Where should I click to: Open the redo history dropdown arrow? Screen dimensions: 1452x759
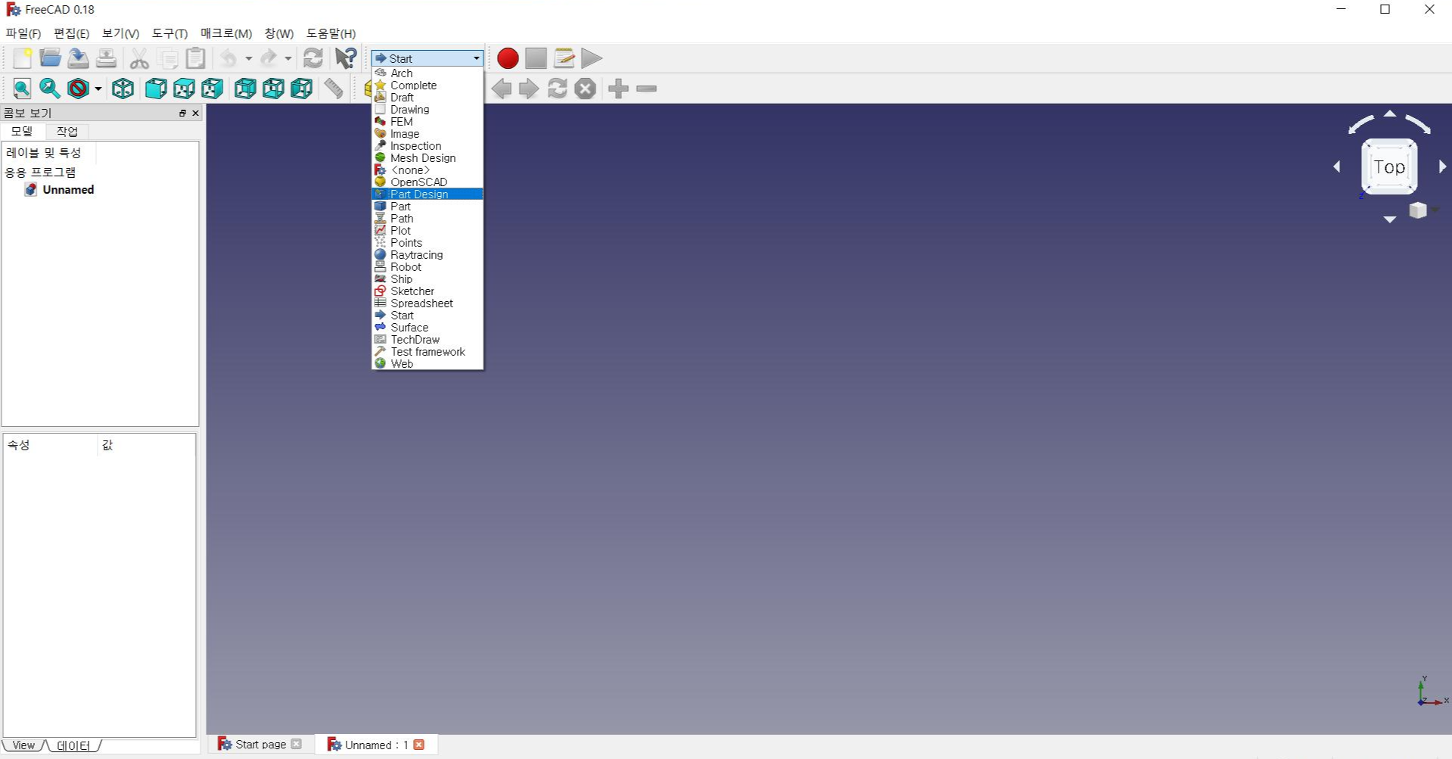pos(288,59)
